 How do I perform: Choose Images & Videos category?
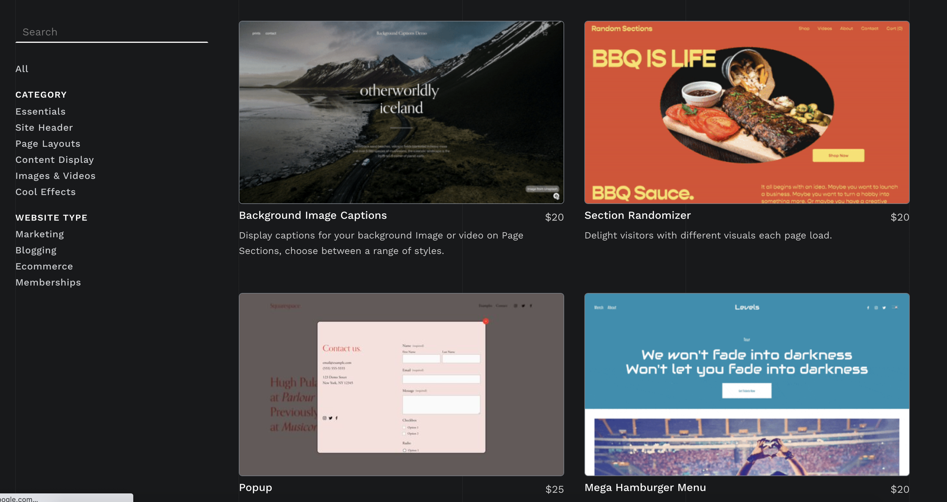coord(55,176)
